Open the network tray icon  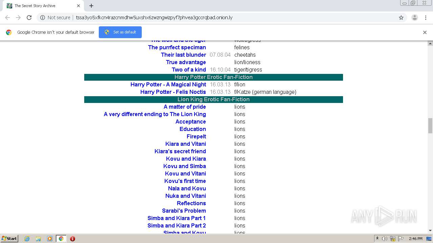tap(393, 239)
